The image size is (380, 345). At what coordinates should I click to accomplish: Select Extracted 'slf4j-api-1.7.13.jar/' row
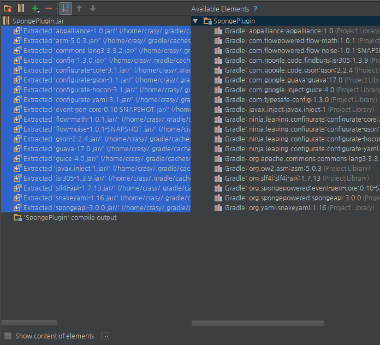[x=96, y=188]
